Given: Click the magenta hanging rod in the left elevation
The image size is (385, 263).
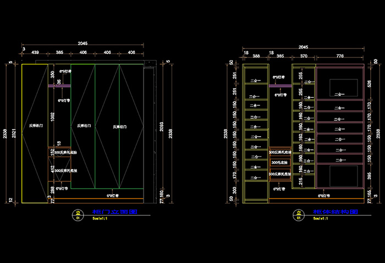Looking at the screenshot, I should pyautogui.click(x=59, y=85).
